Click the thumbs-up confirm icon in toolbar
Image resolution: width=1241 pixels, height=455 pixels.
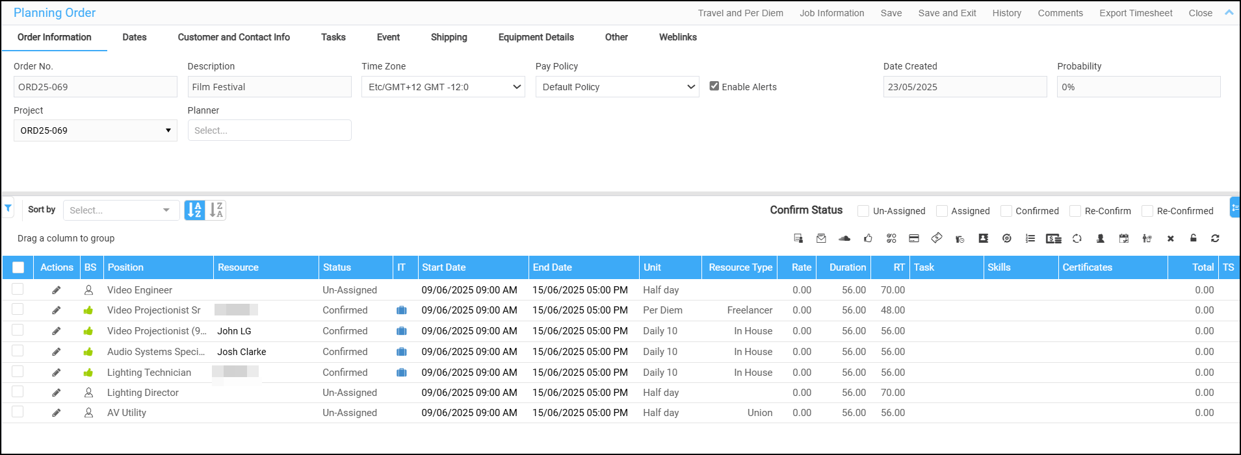pos(868,239)
